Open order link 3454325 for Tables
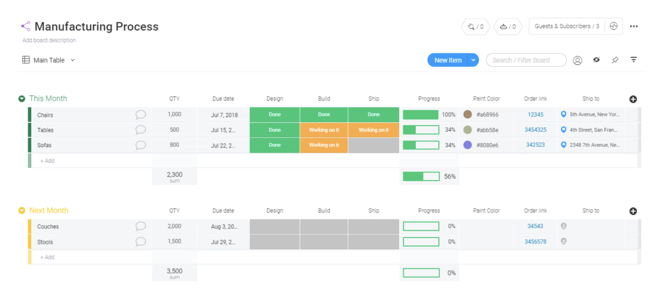The image size is (653, 305). [535, 130]
